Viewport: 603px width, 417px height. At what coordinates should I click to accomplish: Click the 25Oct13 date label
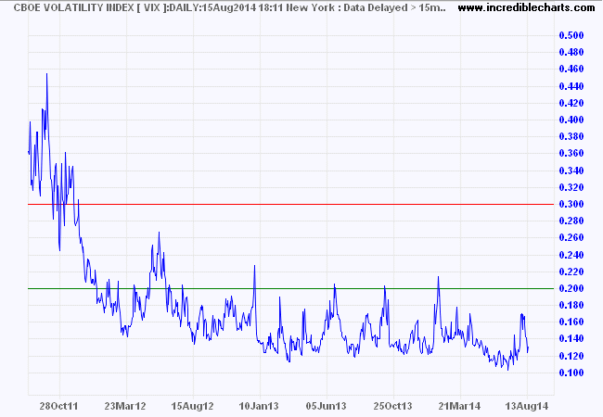(392, 406)
